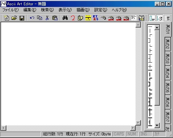The image size is (173, 138).
Task: Click character palette scrollbar down arrow
Action: (x=157, y=125)
